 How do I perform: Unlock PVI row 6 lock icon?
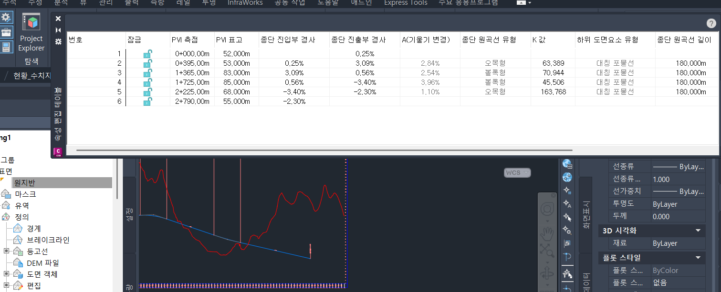pos(148,101)
